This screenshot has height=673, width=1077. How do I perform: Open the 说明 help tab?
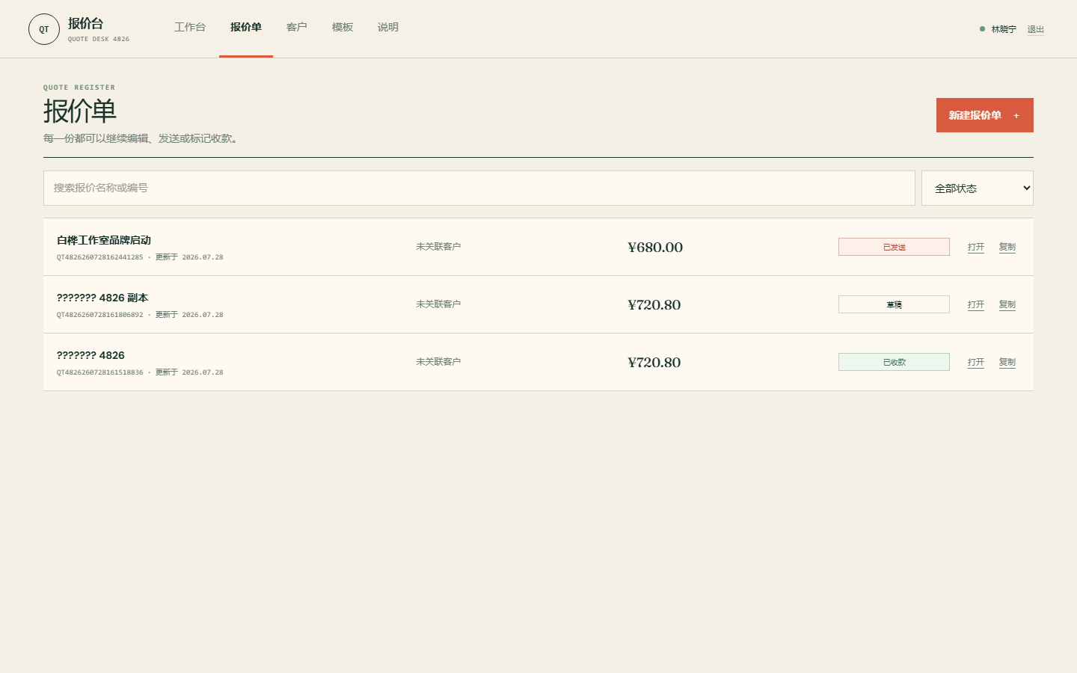pyautogui.click(x=388, y=28)
